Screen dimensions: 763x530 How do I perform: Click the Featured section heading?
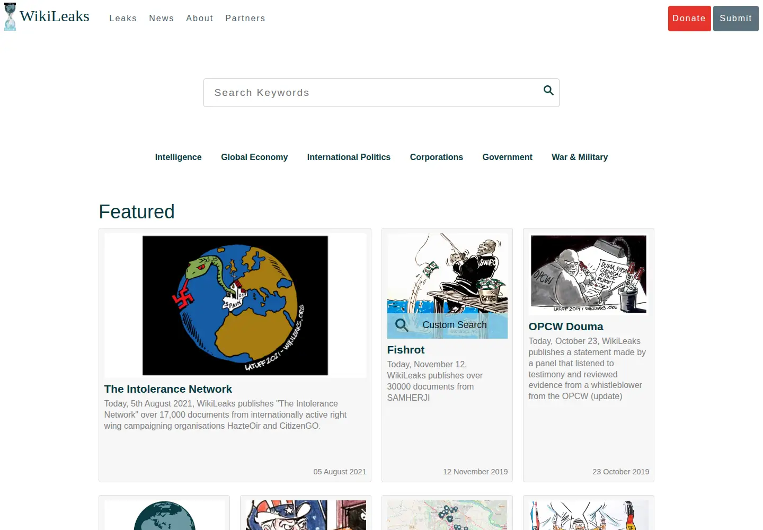pos(137,212)
